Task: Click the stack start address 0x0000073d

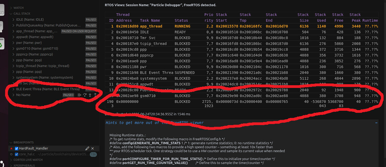Action: [x=227, y=102]
